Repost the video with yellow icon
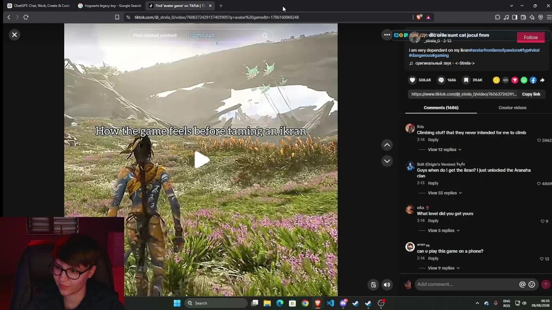The width and height of the screenshot is (552, 310). [496, 80]
